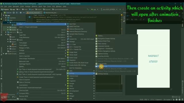Click the Scratch File icon
The width and height of the screenshot is (184, 103).
tap(68, 39)
